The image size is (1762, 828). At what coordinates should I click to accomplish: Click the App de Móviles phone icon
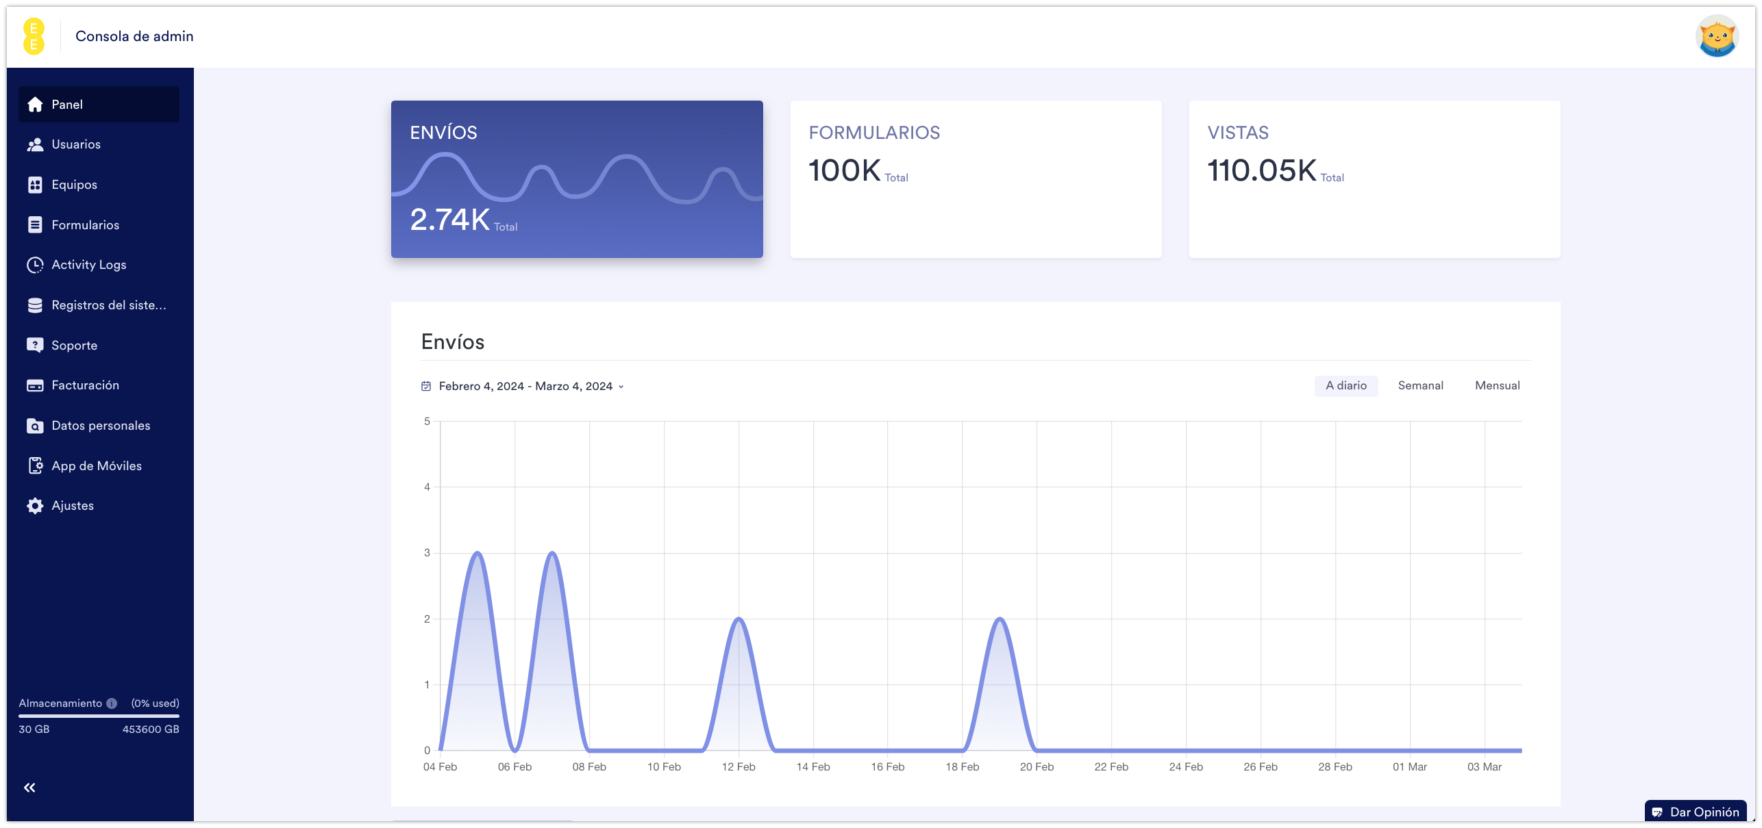[x=35, y=466]
